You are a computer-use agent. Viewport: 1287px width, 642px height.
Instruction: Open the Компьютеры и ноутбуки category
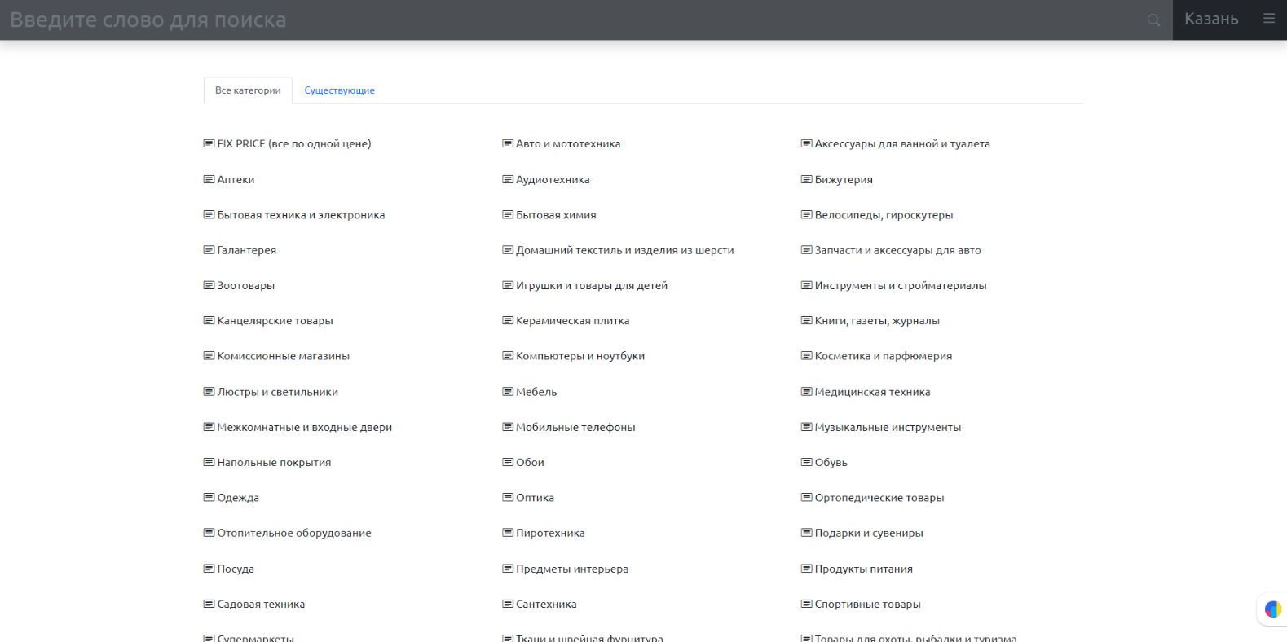pyautogui.click(x=580, y=356)
